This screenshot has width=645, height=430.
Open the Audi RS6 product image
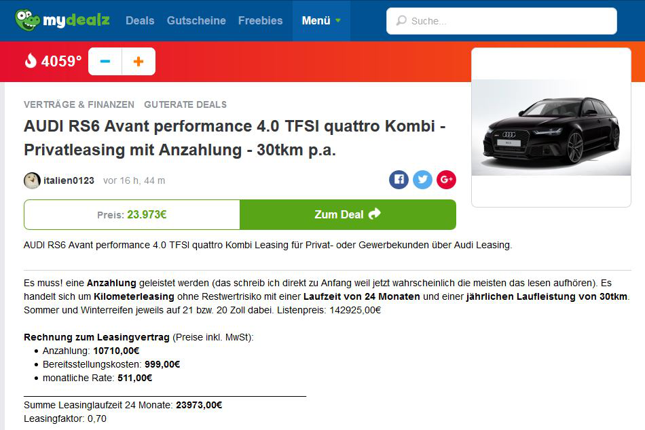click(x=551, y=128)
